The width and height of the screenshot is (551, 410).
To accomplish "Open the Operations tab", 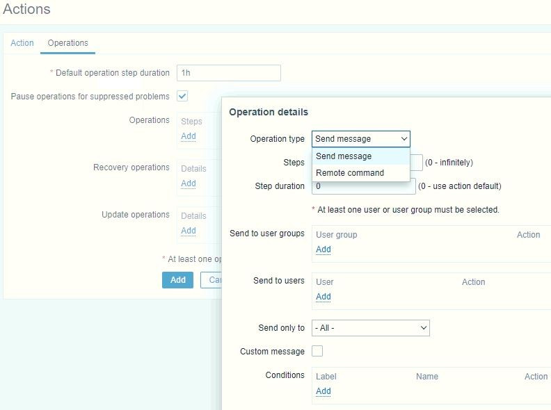I will [67, 43].
